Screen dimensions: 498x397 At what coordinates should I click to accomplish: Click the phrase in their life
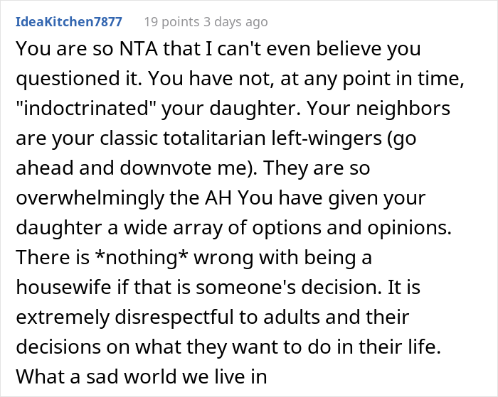[383, 347]
